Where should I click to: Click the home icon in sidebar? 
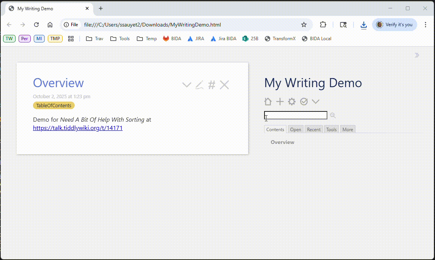268,102
